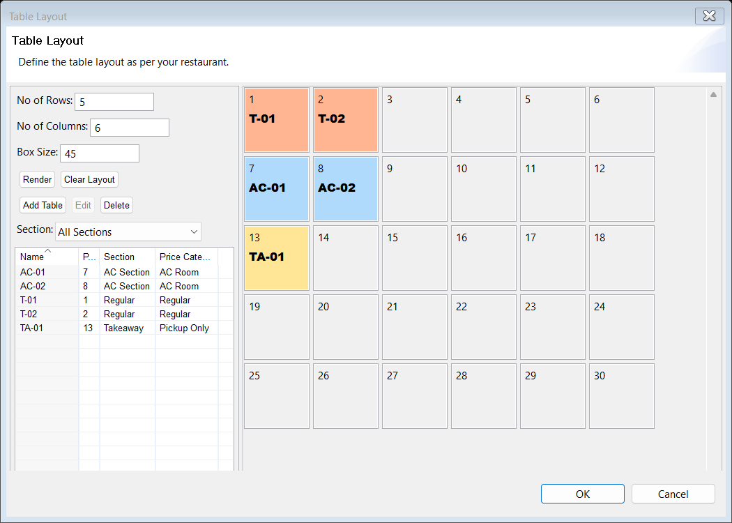Click the Box Size input field

(x=100, y=153)
